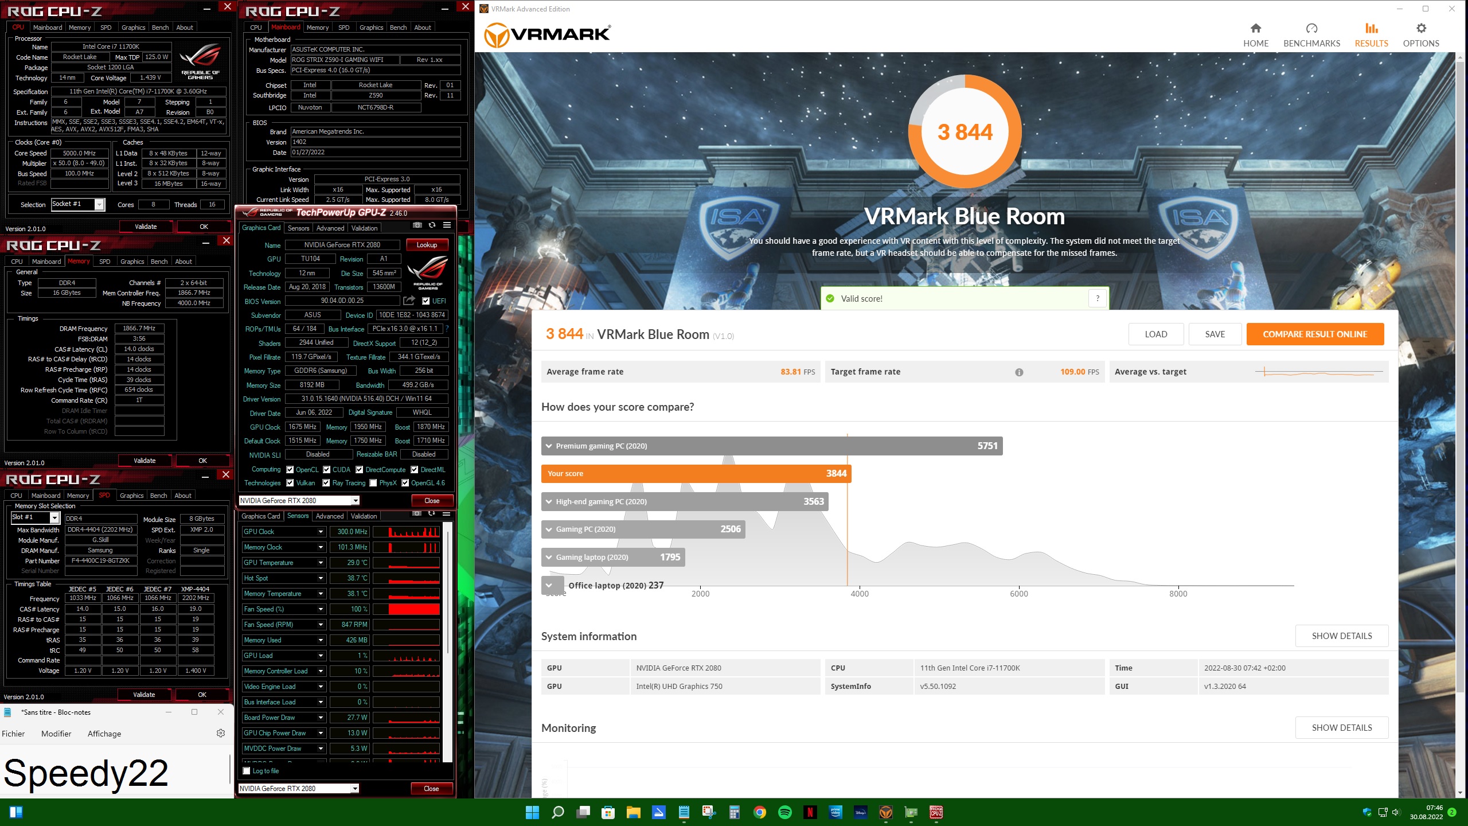
Task: Click Validate in CPU-Z Memory window
Action: click(x=145, y=461)
